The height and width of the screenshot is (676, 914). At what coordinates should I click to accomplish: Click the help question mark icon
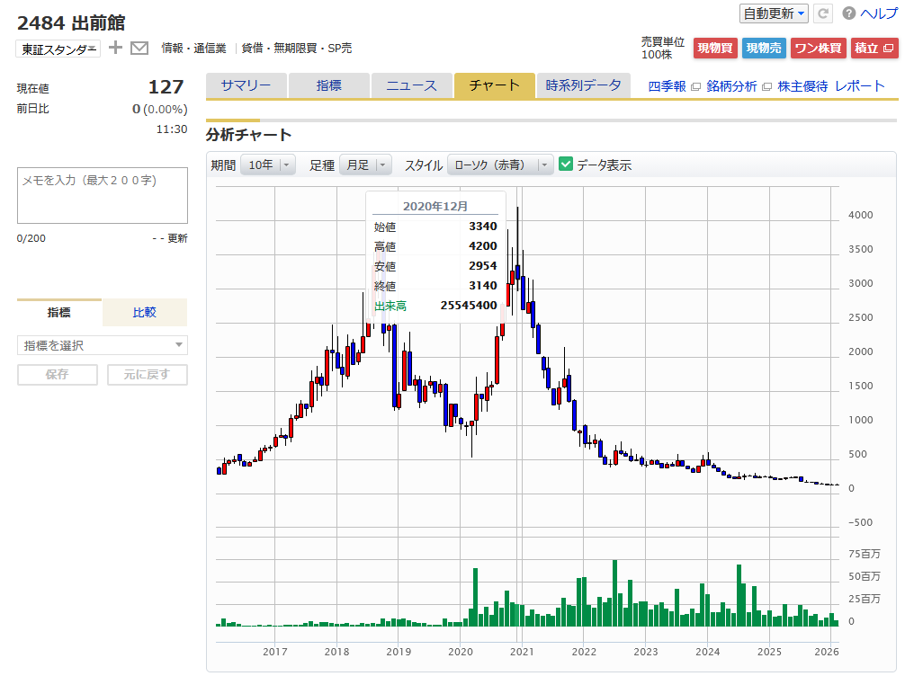849,13
